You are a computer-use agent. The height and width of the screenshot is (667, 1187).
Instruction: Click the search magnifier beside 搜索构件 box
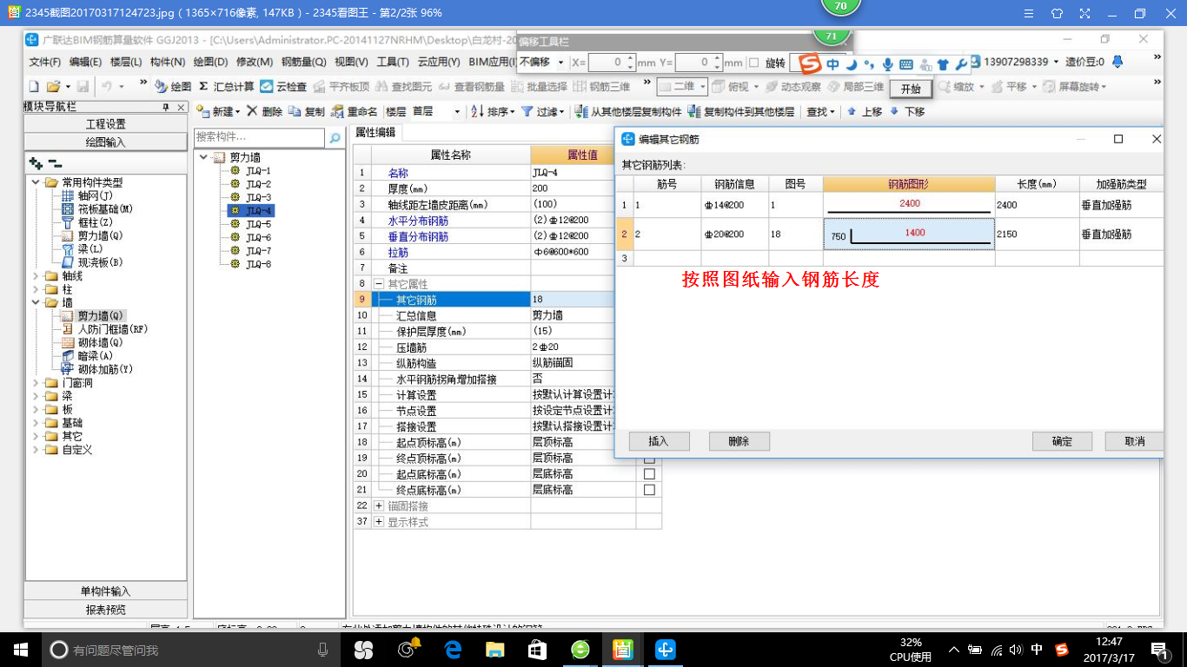pos(335,137)
